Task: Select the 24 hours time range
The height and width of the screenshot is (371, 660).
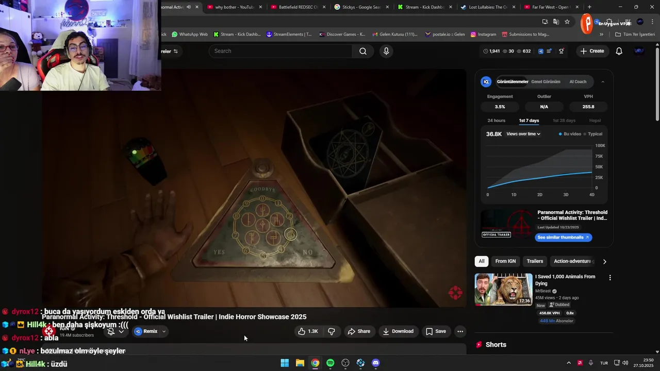Action: (x=497, y=121)
